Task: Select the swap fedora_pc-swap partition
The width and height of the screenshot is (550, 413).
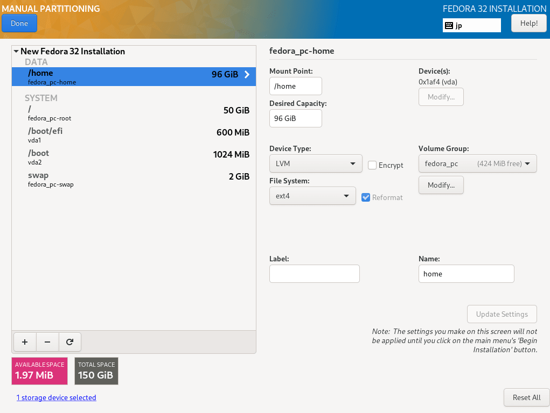Action: pos(134,180)
